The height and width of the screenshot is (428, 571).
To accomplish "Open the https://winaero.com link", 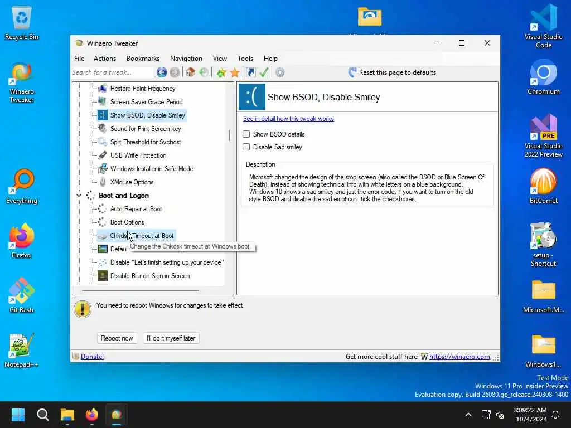I will tap(459, 357).
